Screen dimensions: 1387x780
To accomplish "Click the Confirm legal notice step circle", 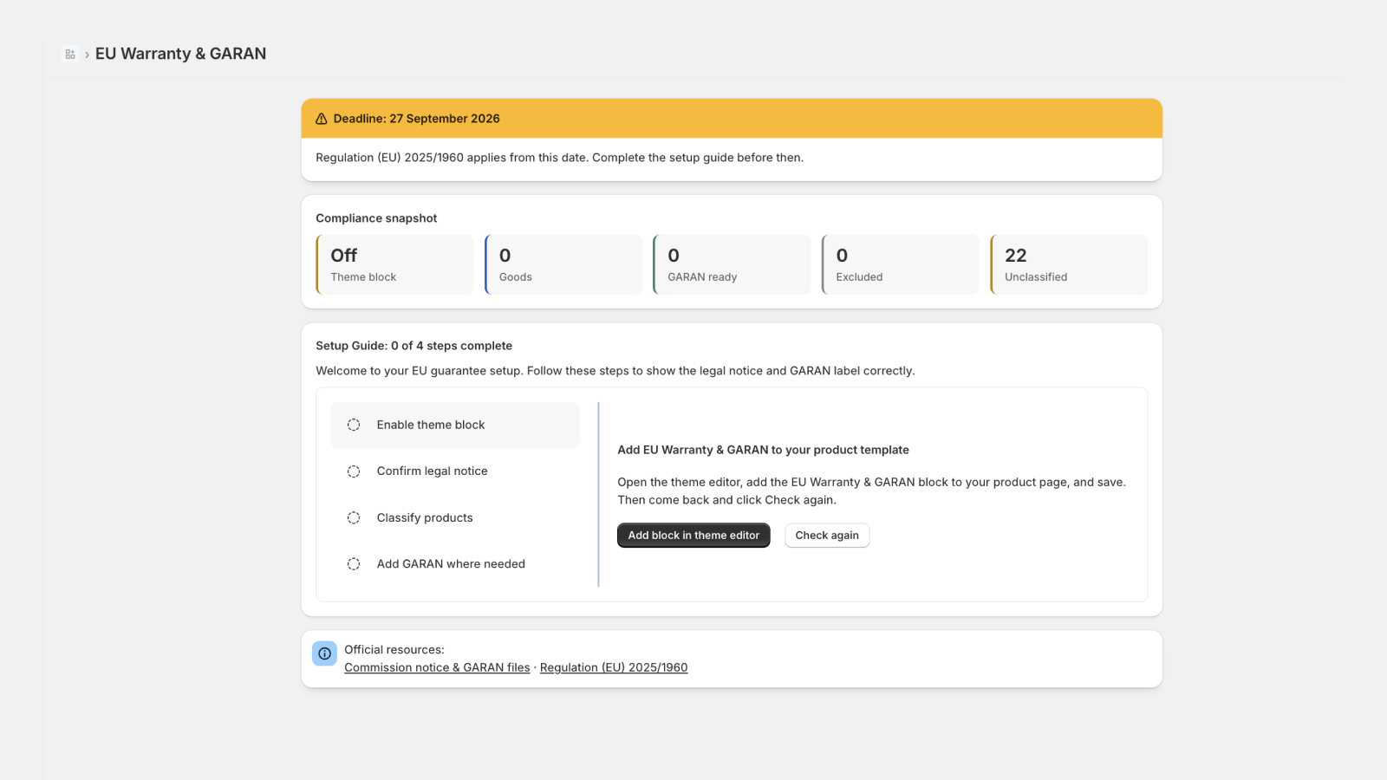I will tap(354, 471).
